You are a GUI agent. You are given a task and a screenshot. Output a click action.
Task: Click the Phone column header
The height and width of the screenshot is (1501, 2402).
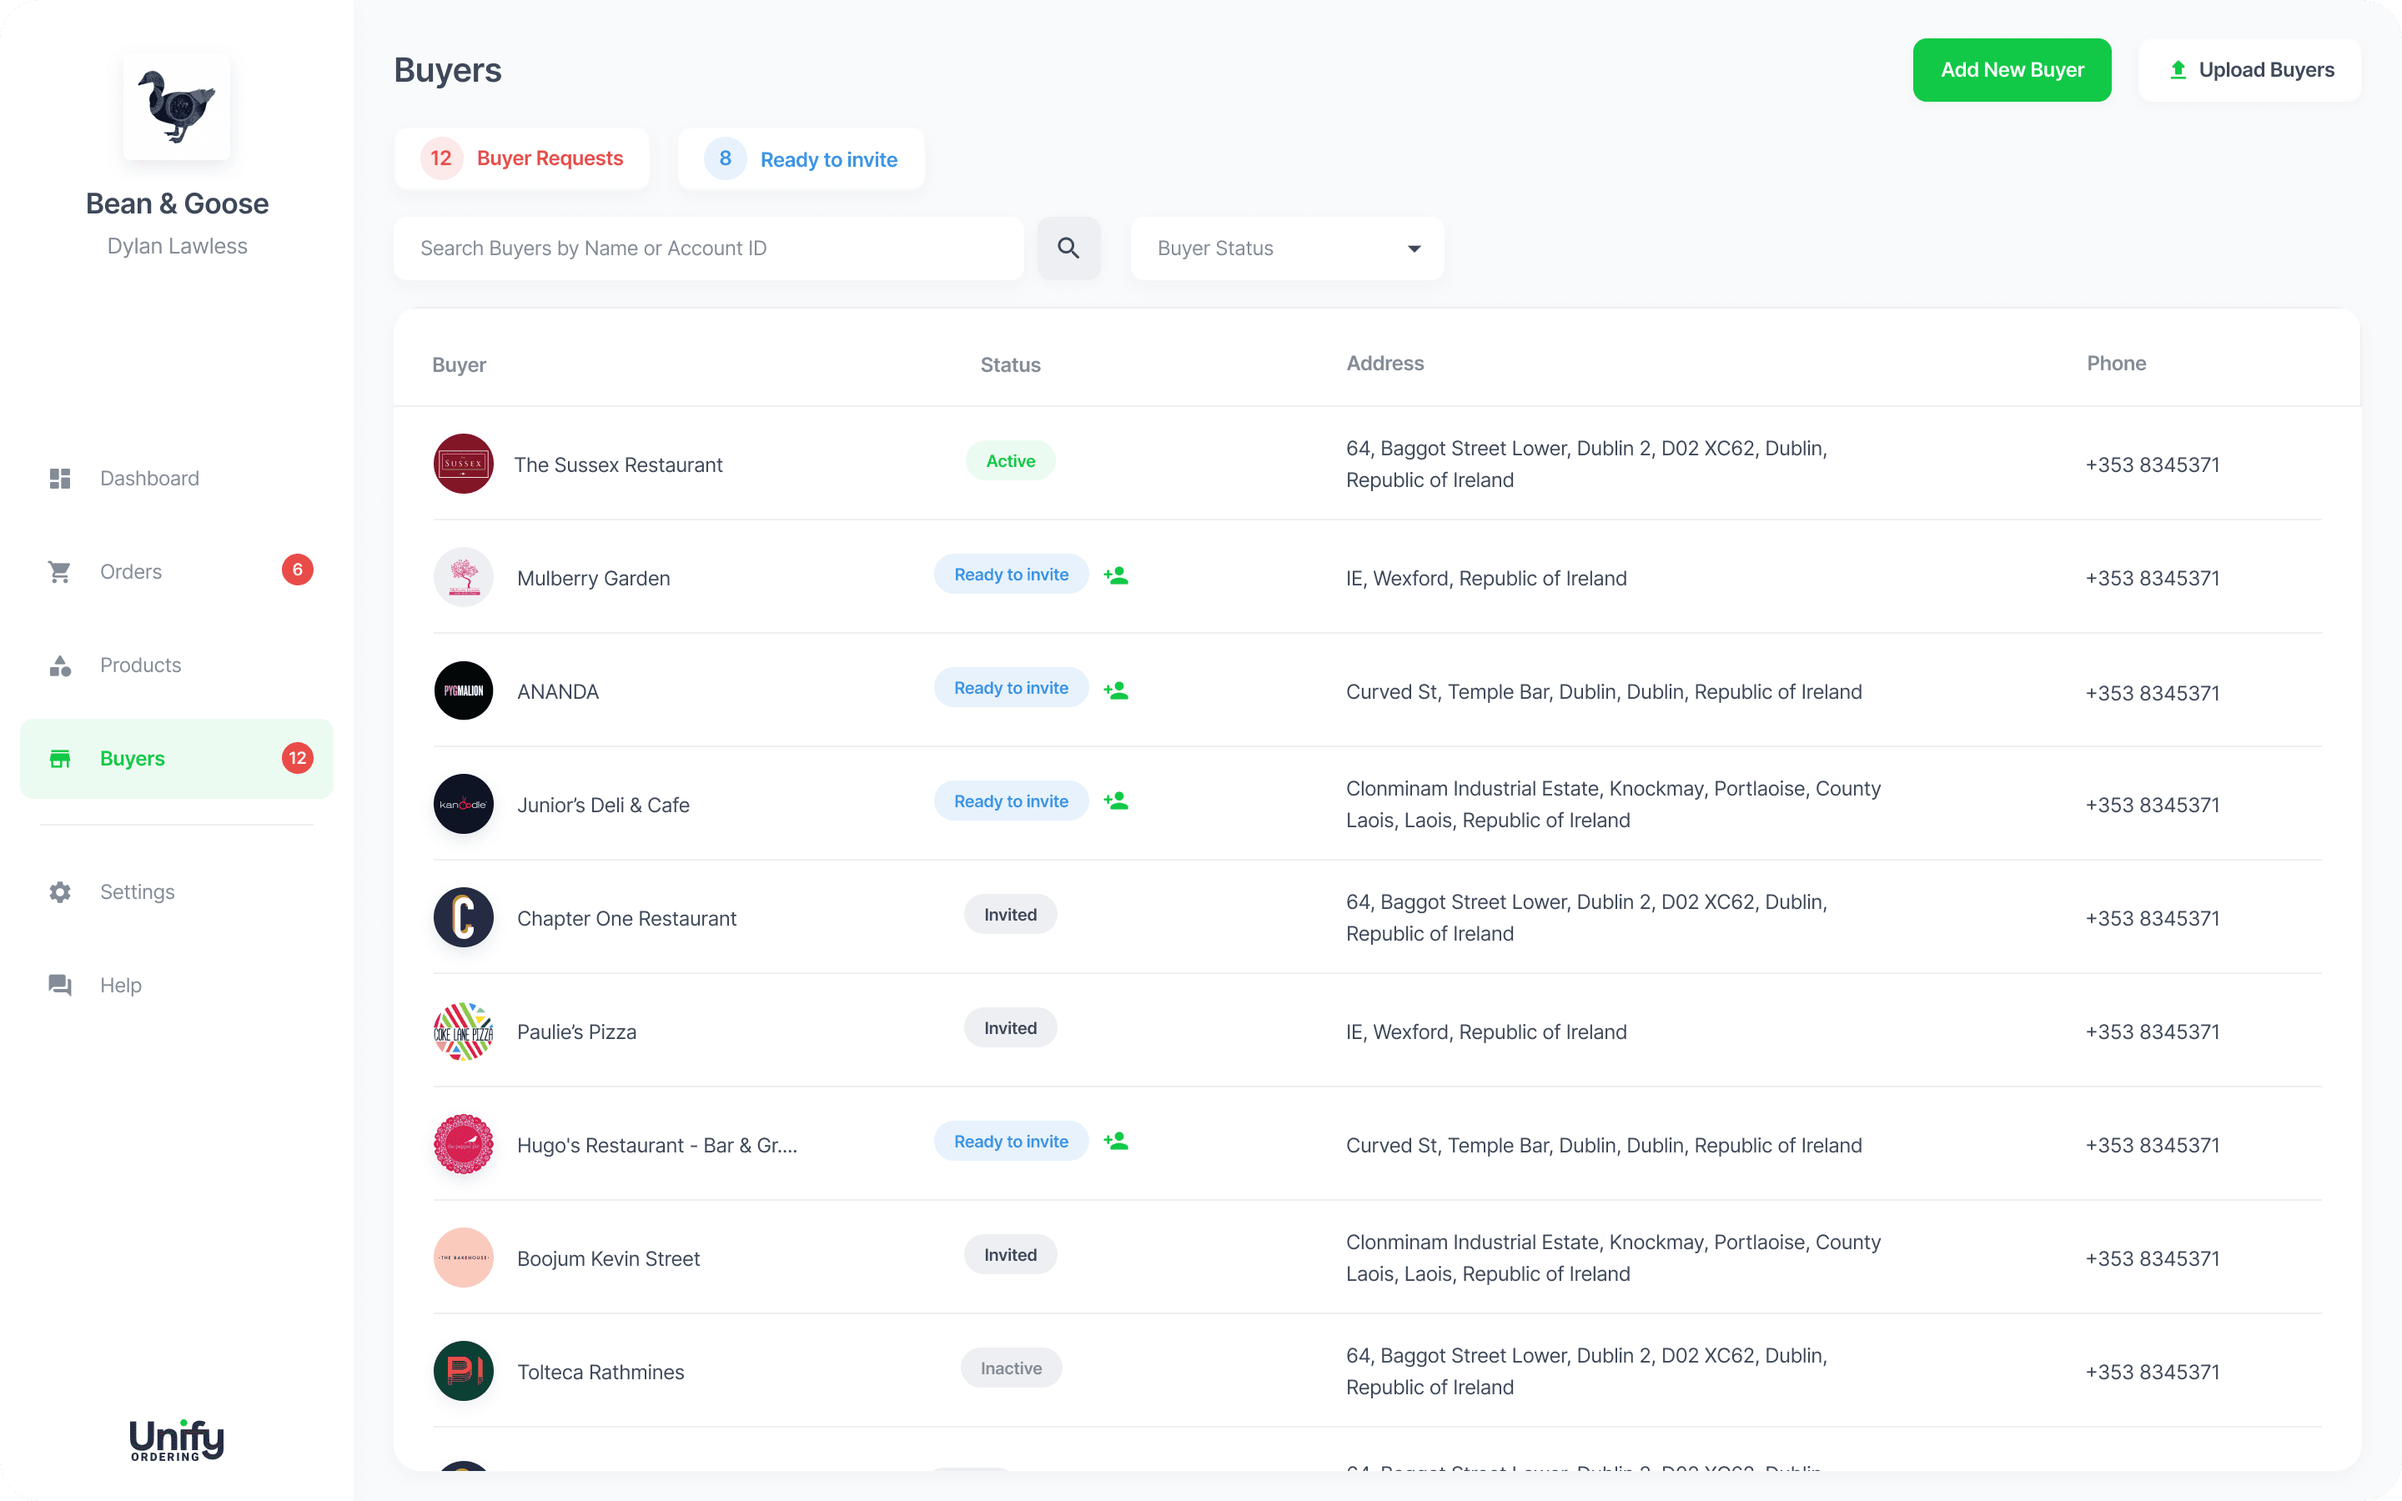pyautogui.click(x=2116, y=364)
